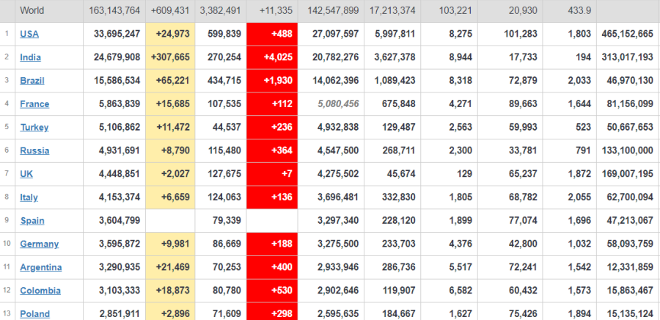Image resolution: width=660 pixels, height=320 pixels.
Task: Select Brazil total cases 15,586,534
Action: [117, 81]
